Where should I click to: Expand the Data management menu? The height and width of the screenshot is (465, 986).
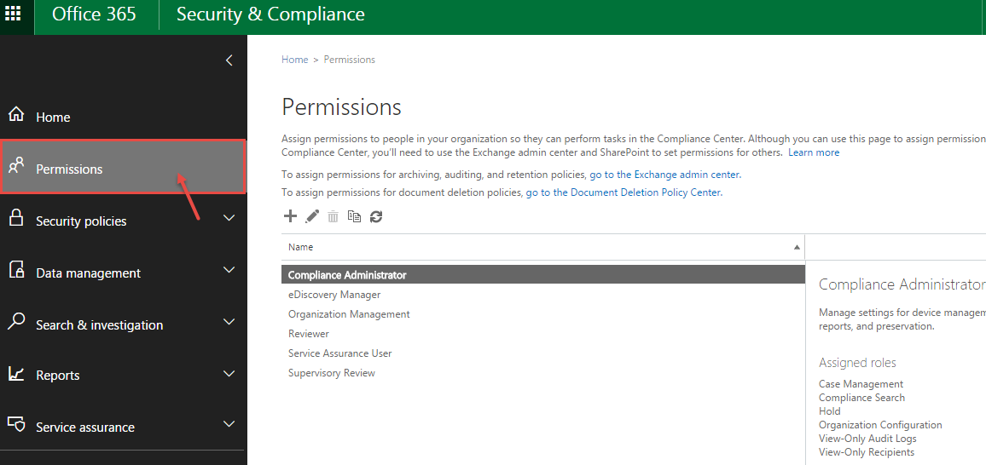229,271
